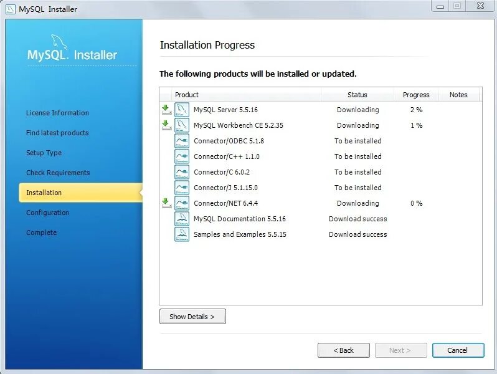Image resolution: width=497 pixels, height=374 pixels.
Task: Click To be installed status for Connector/J
Action: pyautogui.click(x=358, y=188)
